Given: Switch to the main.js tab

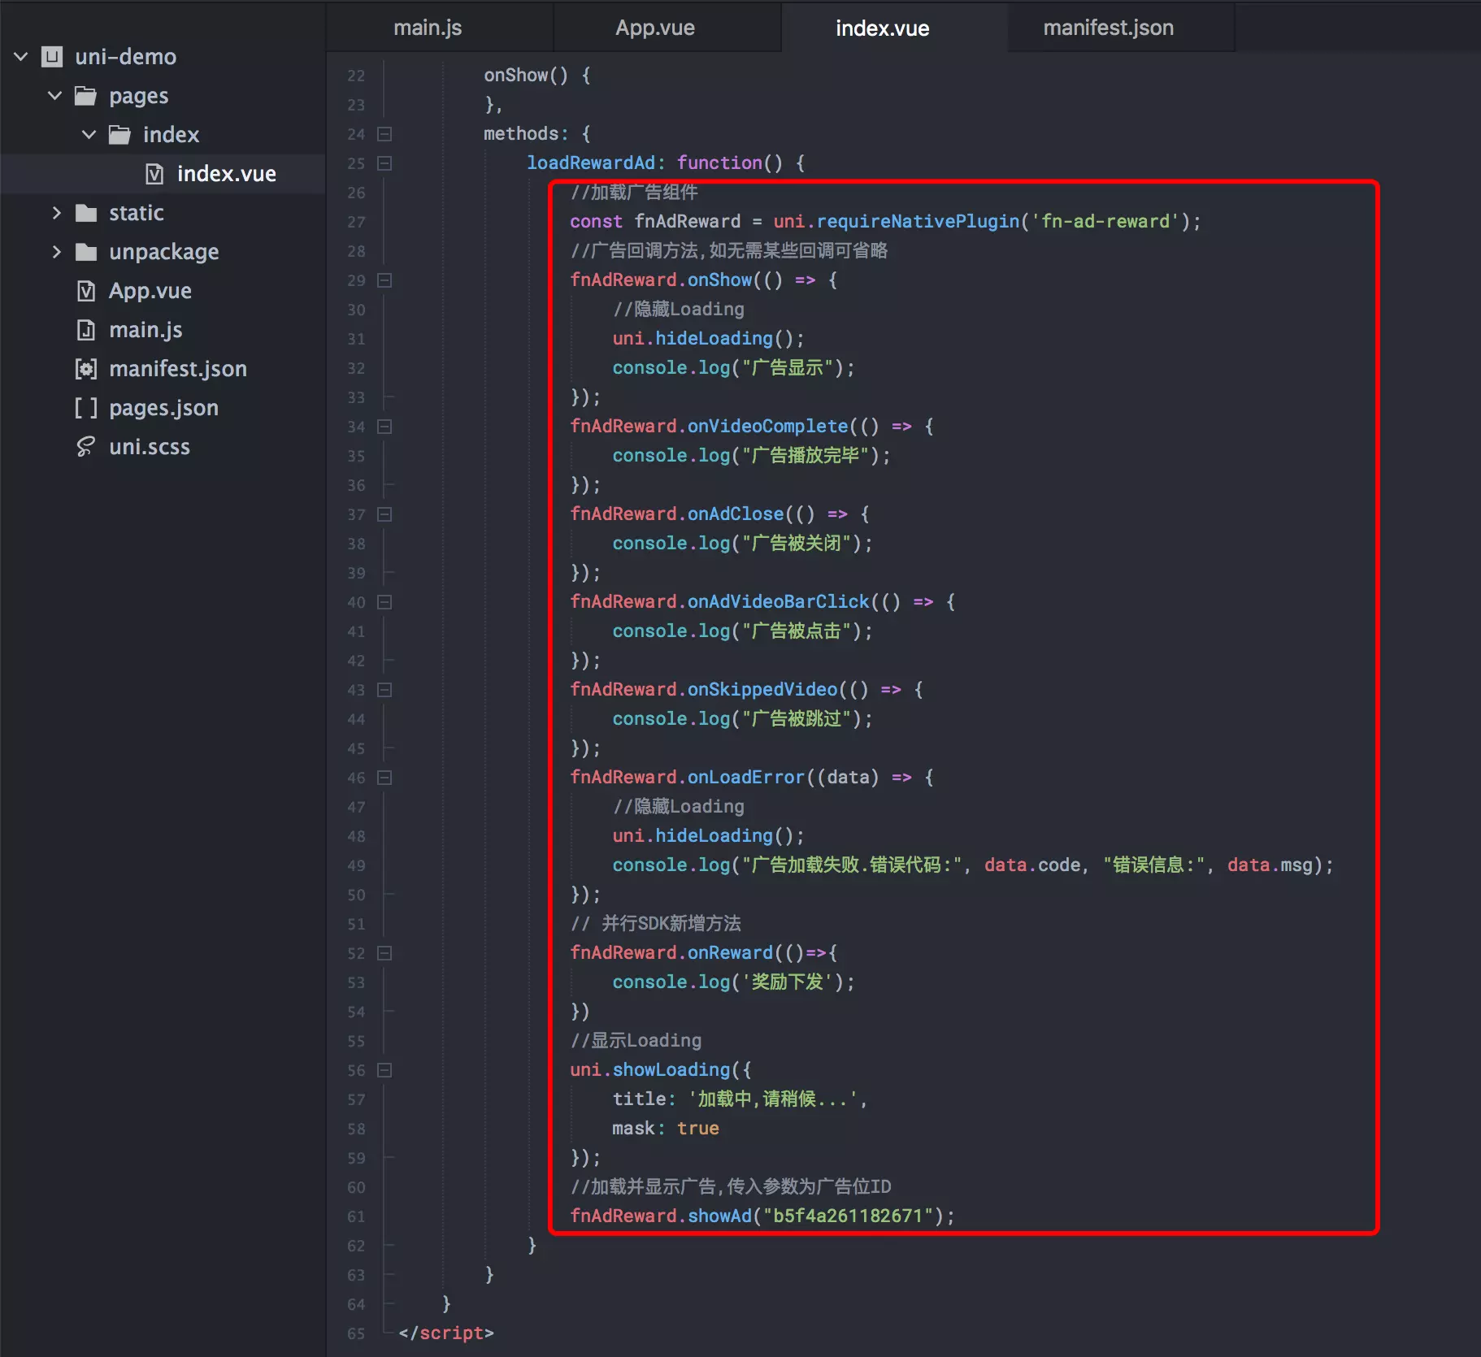Looking at the screenshot, I should [x=428, y=28].
